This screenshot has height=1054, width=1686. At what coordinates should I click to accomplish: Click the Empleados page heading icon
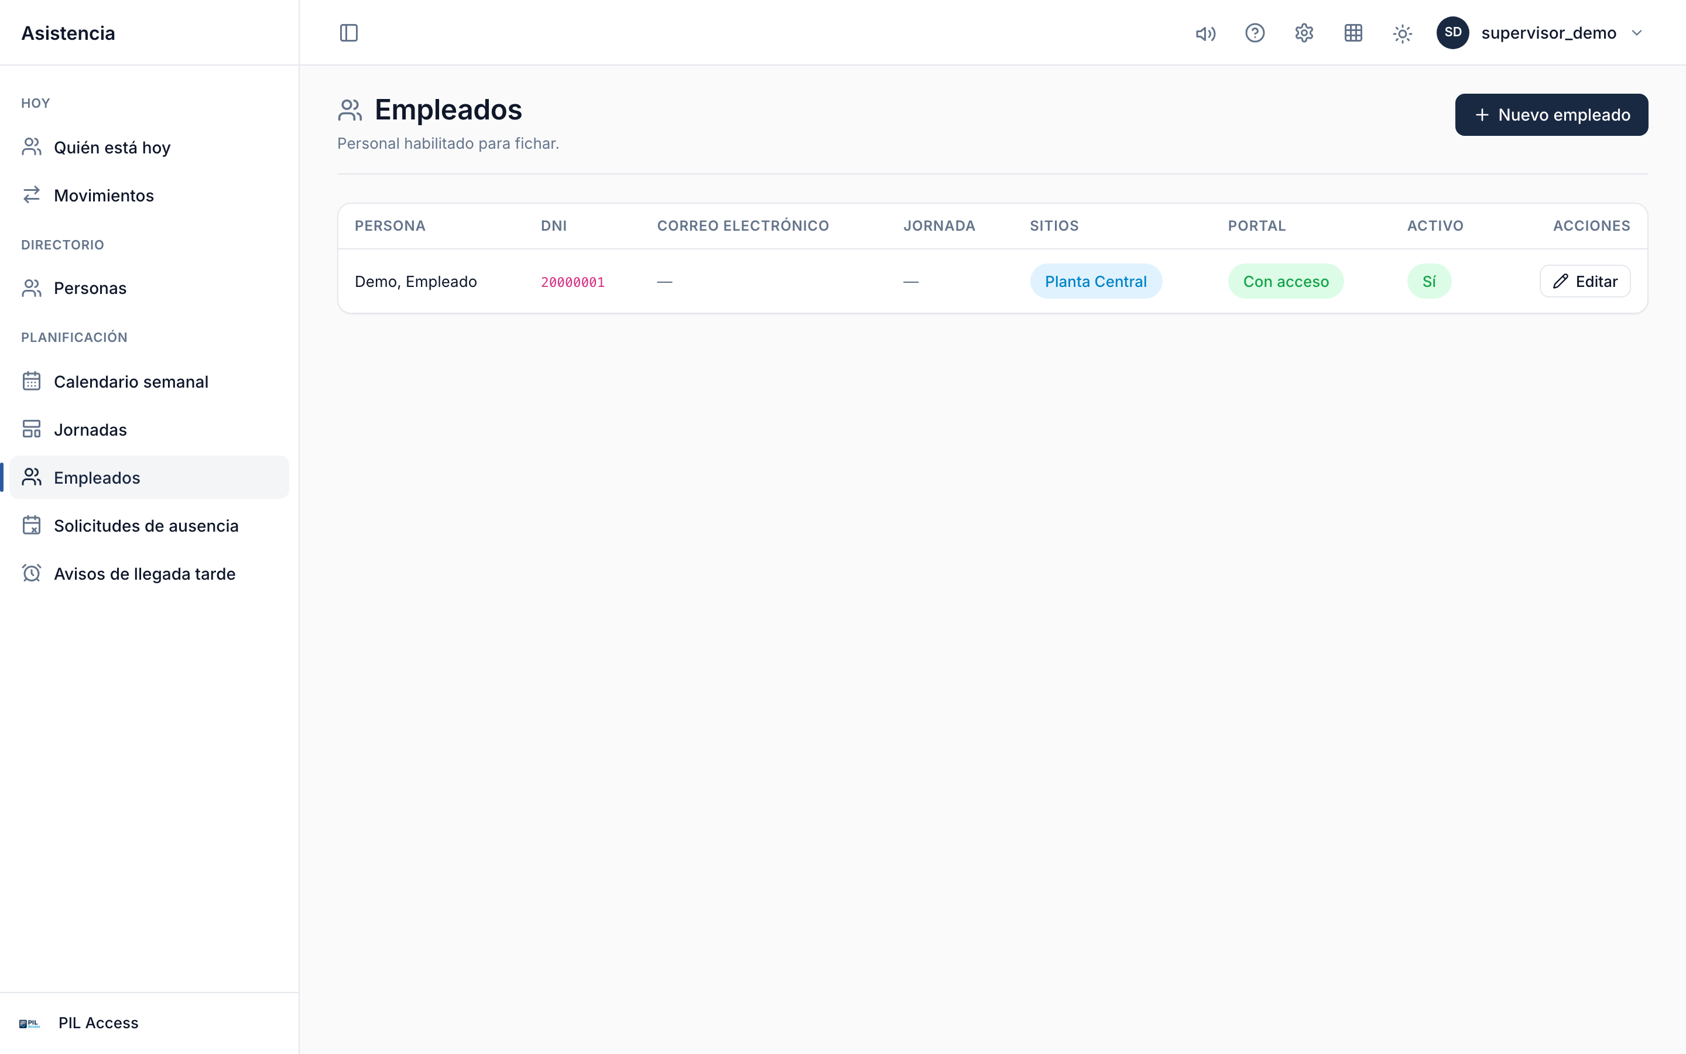click(x=349, y=110)
